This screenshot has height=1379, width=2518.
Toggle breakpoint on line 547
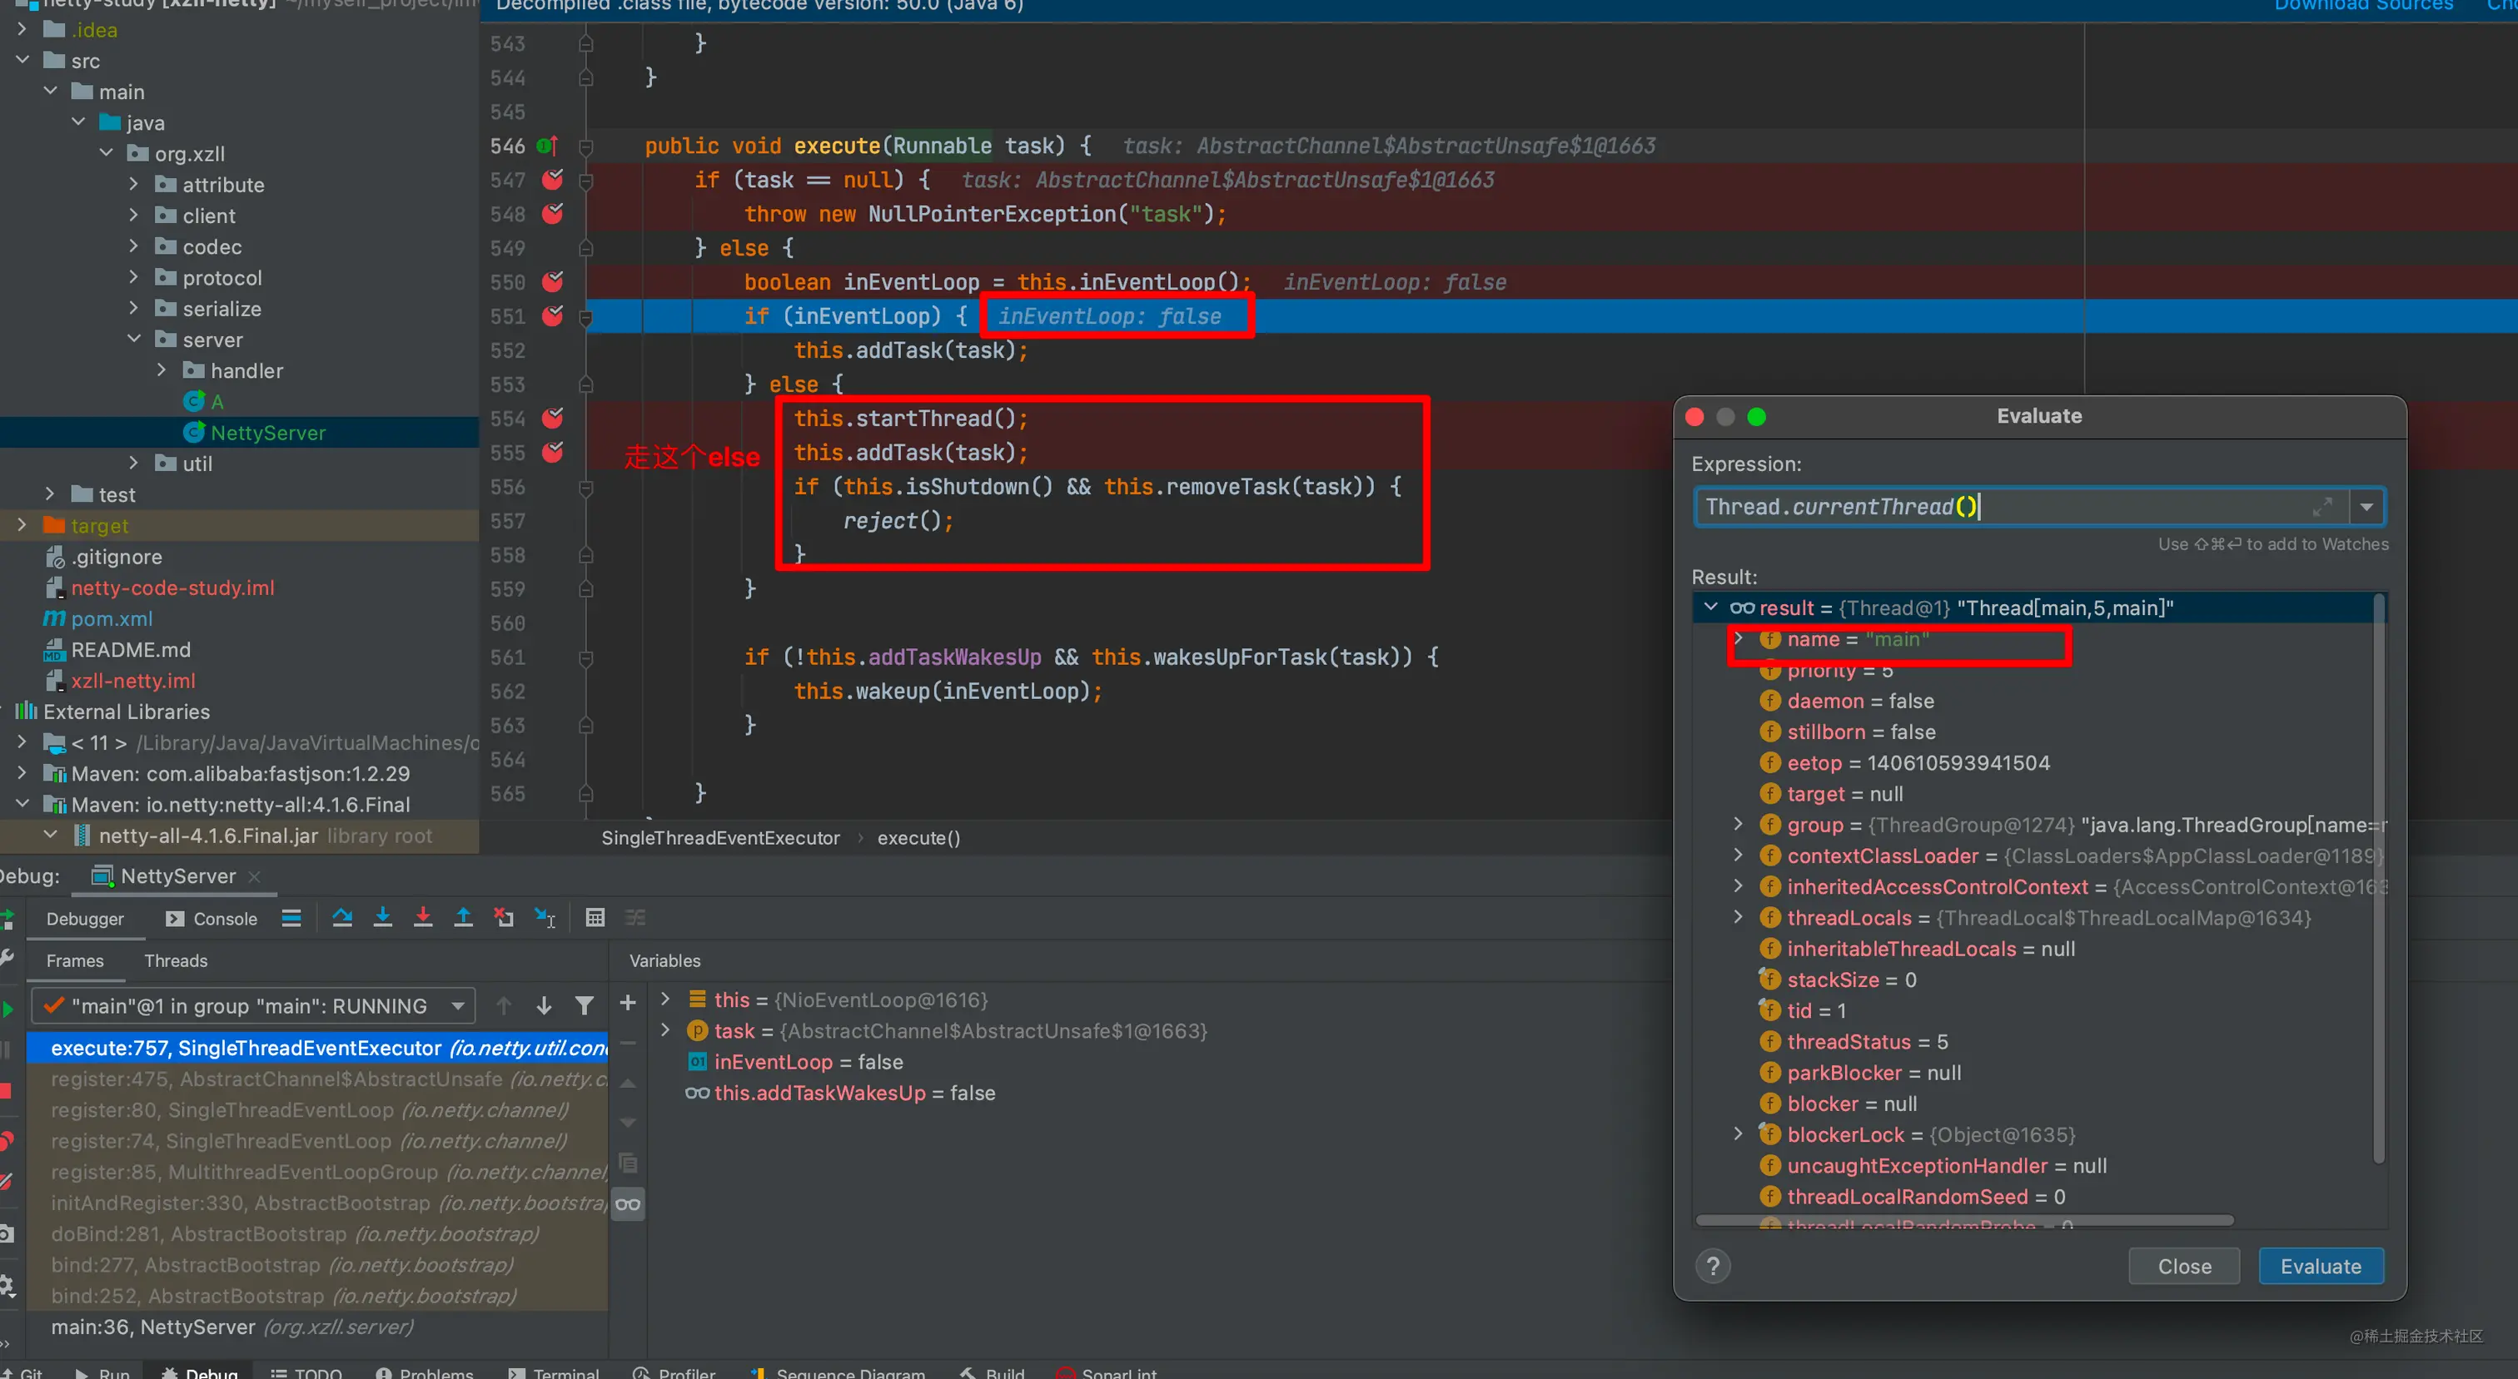(552, 180)
